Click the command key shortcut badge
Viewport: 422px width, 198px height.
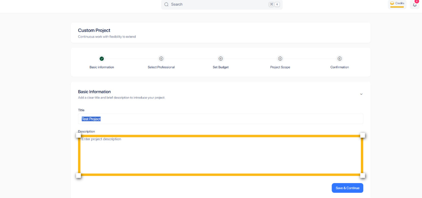[x=271, y=4]
